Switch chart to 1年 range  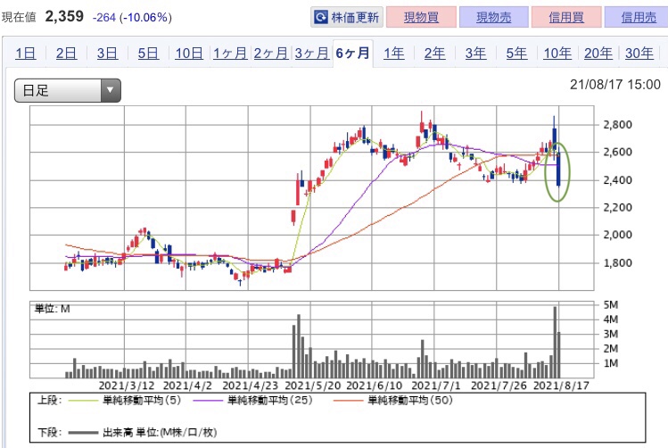coord(393,54)
